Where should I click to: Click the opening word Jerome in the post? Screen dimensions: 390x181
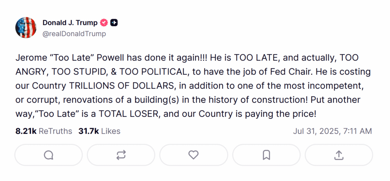click(x=29, y=58)
